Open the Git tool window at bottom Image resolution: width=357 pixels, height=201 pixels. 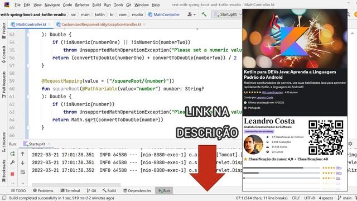click(x=91, y=190)
